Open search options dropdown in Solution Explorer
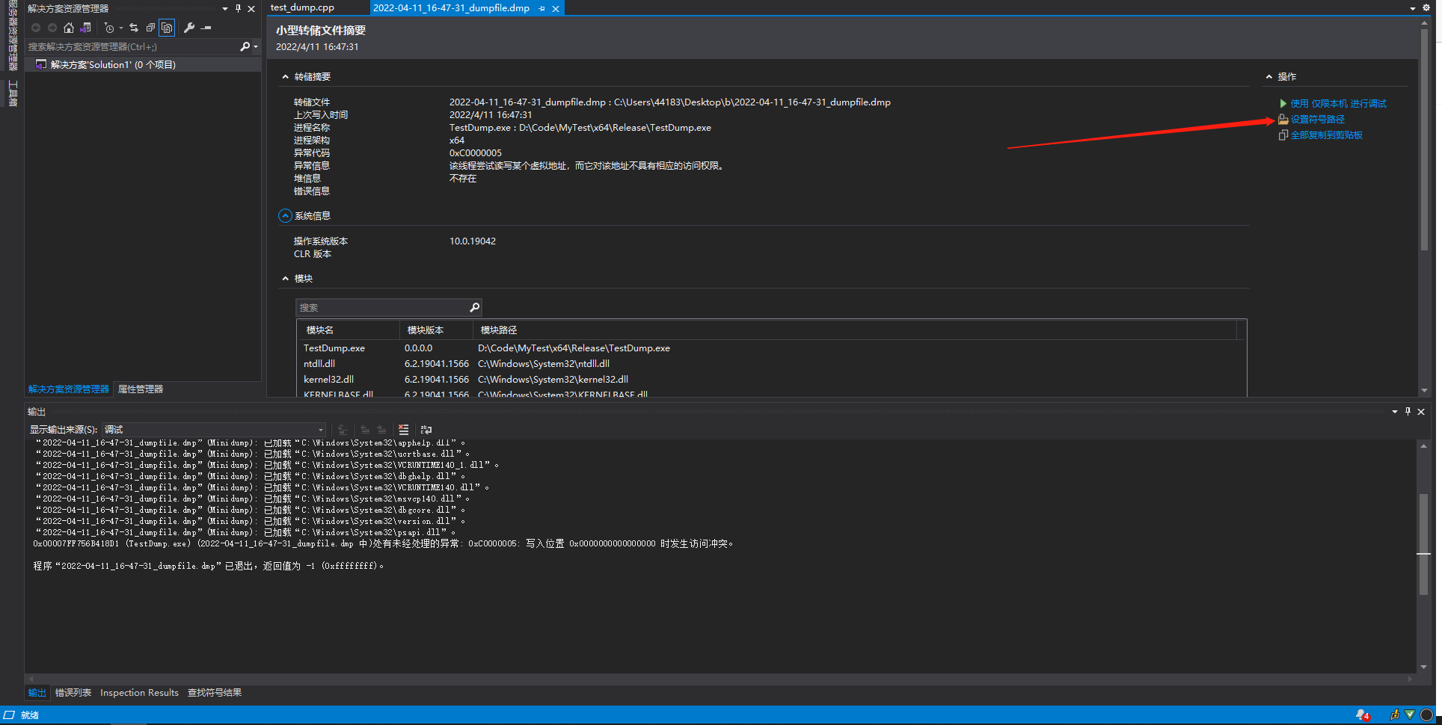The image size is (1442, 725). click(256, 46)
